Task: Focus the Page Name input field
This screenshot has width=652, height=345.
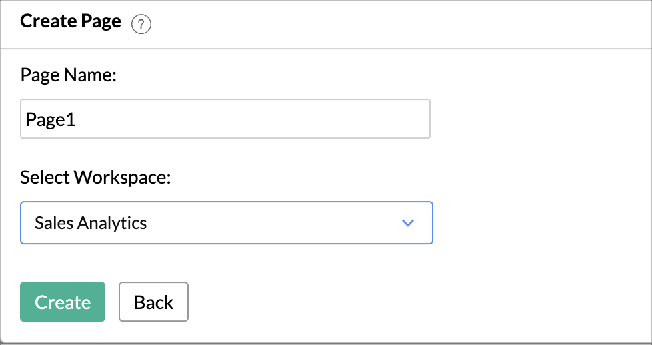Action: click(x=225, y=119)
